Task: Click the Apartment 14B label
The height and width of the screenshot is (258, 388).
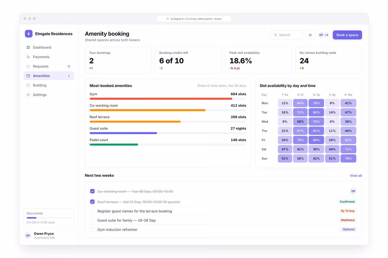Action: point(44,238)
